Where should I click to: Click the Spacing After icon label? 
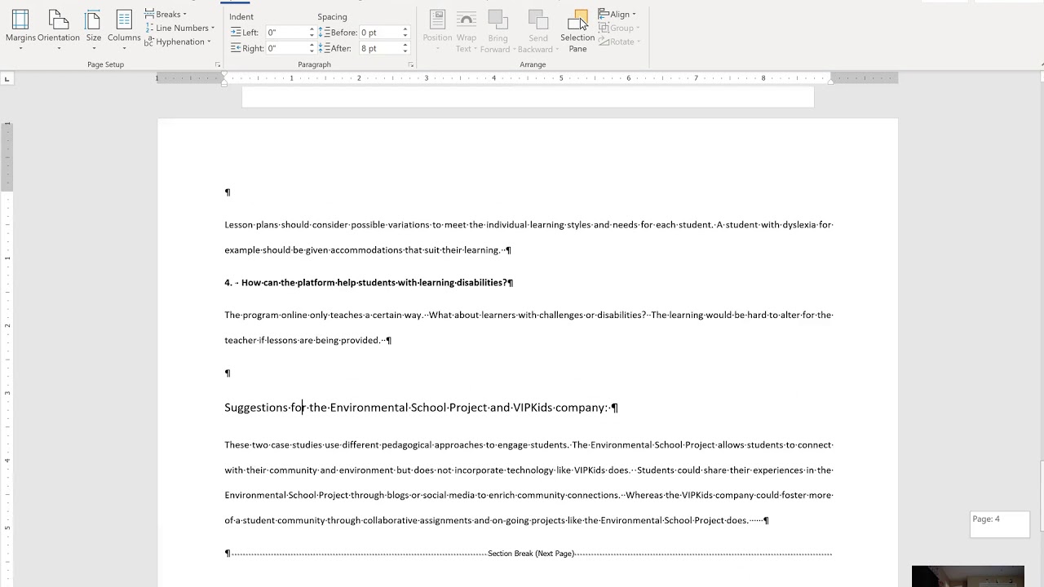[335, 48]
